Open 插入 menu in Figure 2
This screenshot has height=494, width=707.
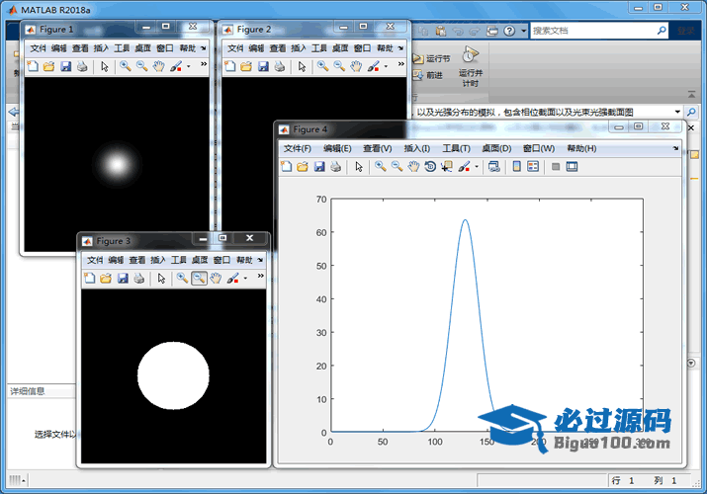[299, 48]
